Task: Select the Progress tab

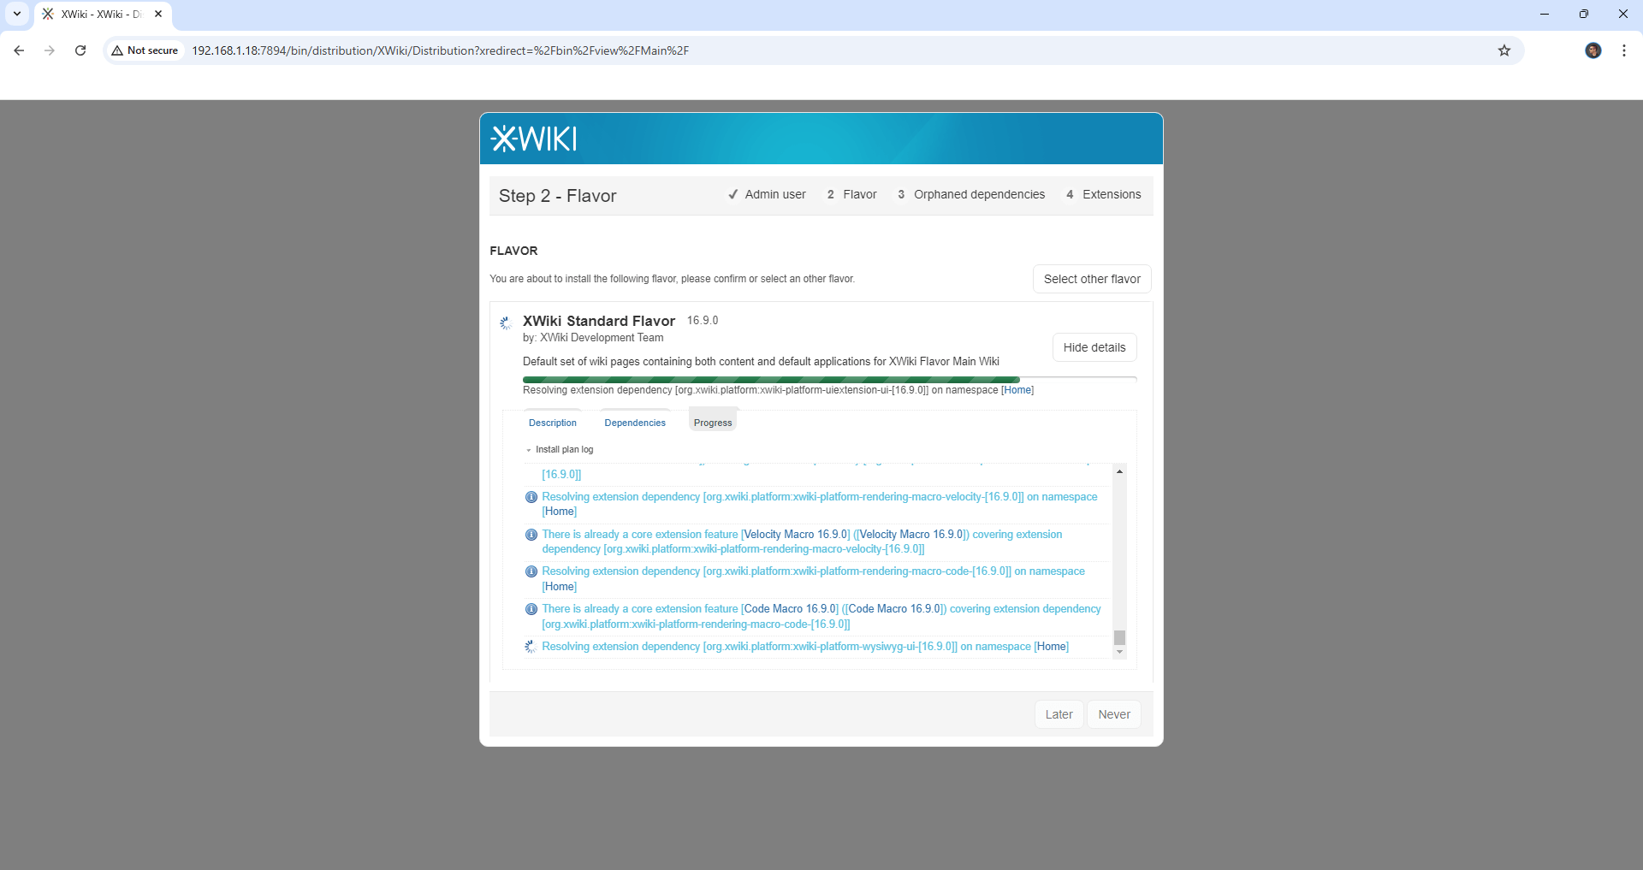Action: point(713,423)
